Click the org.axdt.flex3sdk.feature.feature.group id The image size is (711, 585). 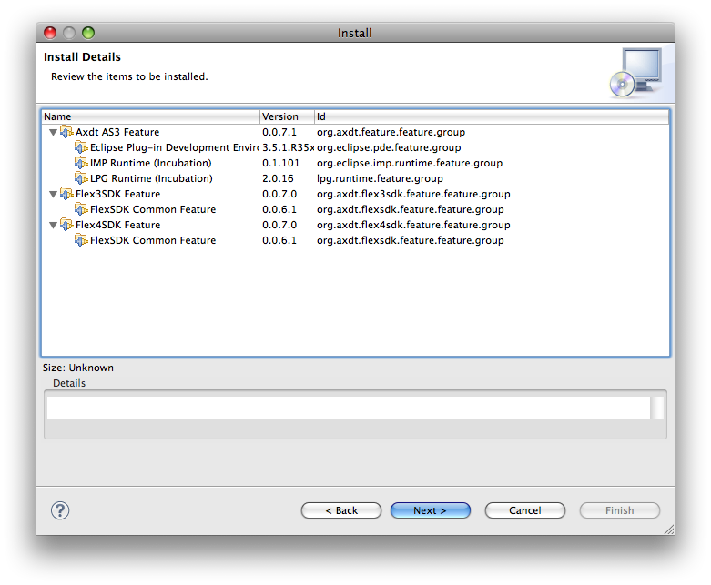413,194
